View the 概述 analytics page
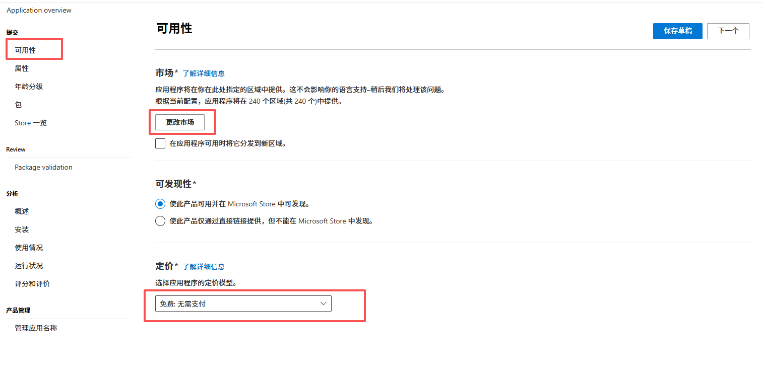This screenshot has width=763, height=384. (x=22, y=211)
